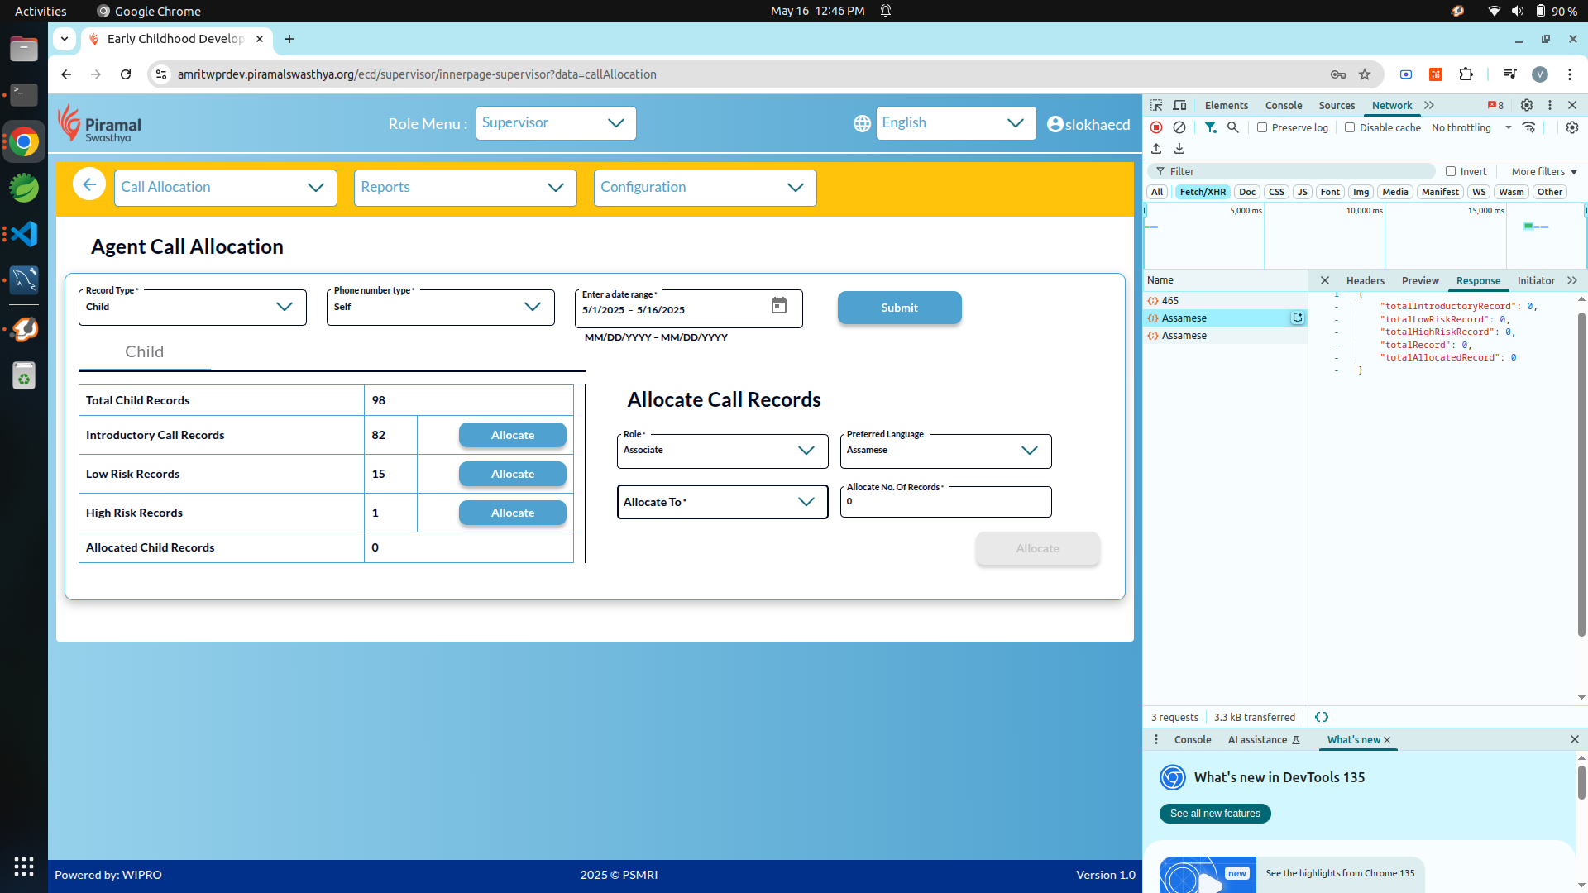Open DevTools main settings gear
This screenshot has height=893, width=1588.
click(x=1527, y=105)
